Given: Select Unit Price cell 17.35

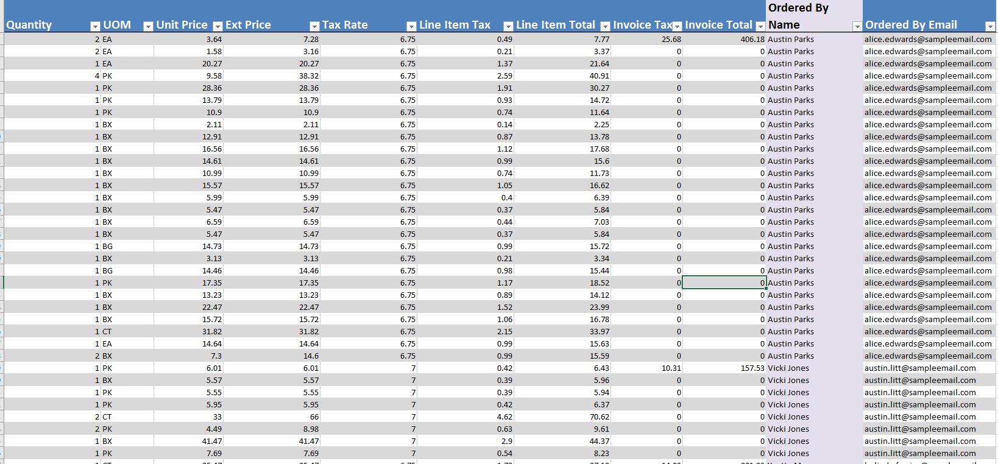Looking at the screenshot, I should point(188,283).
